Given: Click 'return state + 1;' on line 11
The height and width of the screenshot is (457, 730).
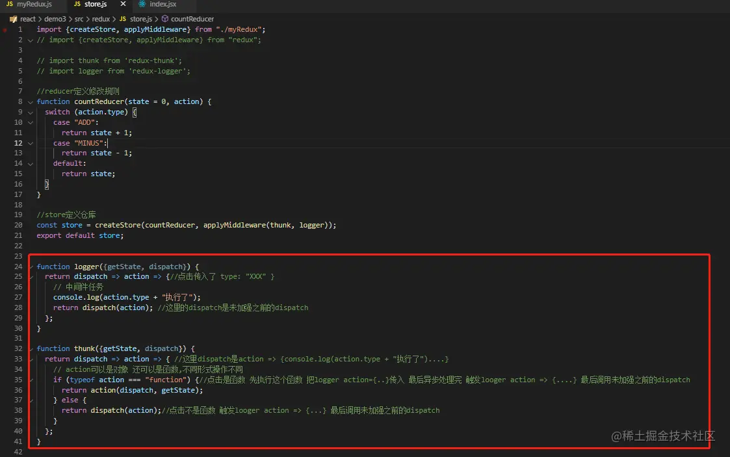Looking at the screenshot, I should [97, 133].
